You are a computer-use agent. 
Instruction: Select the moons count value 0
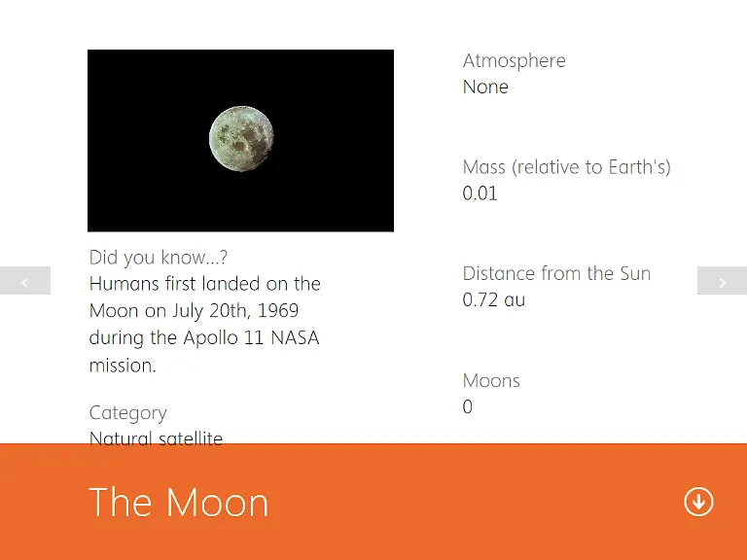point(467,406)
